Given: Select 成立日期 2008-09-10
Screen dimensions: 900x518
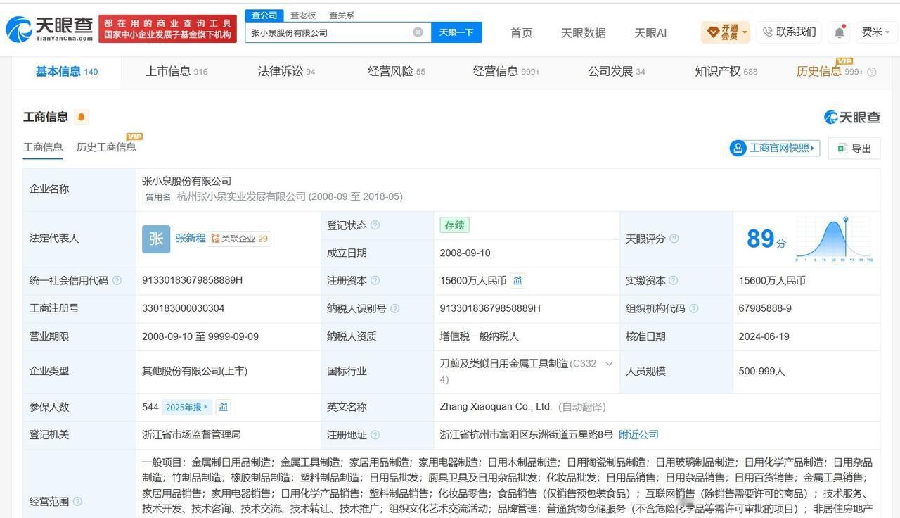Looking at the screenshot, I should (465, 253).
